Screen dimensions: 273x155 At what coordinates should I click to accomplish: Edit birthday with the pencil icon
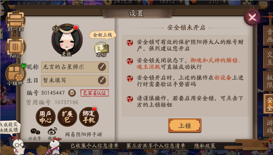[x=102, y=80]
